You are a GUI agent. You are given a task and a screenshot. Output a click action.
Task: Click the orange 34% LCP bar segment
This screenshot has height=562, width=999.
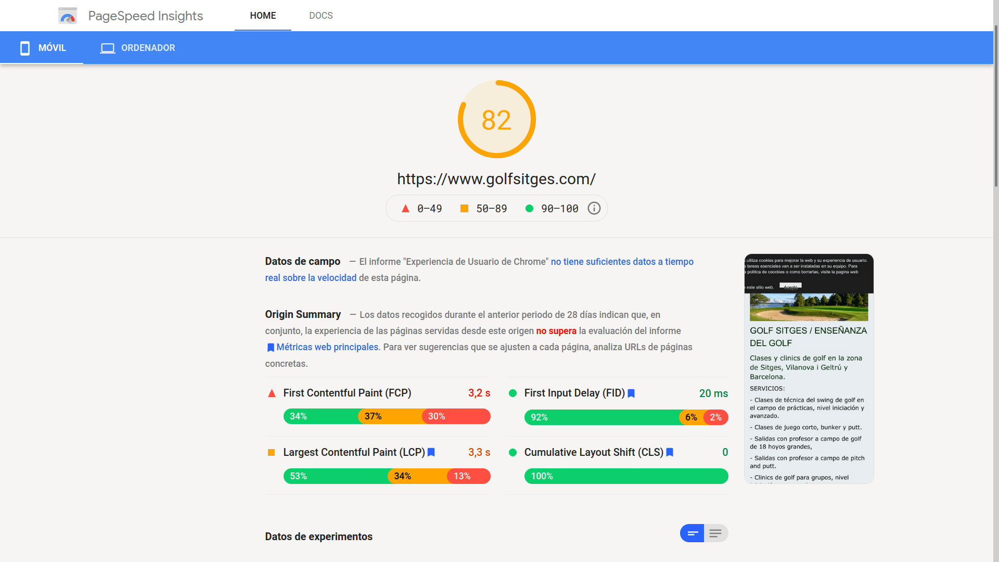point(418,476)
